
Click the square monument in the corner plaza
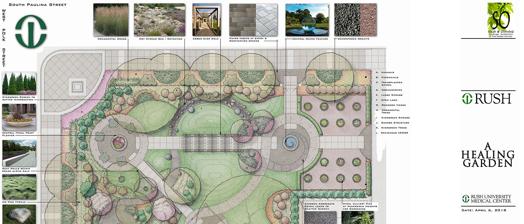[77, 87]
